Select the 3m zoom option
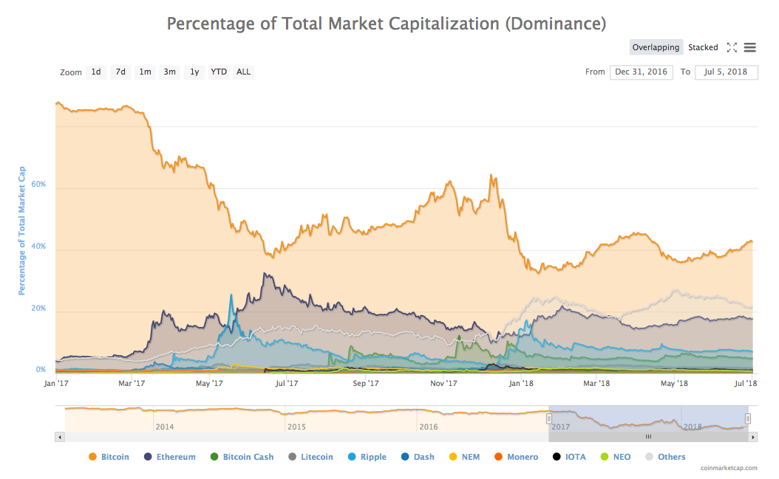779x479 pixels. click(169, 72)
